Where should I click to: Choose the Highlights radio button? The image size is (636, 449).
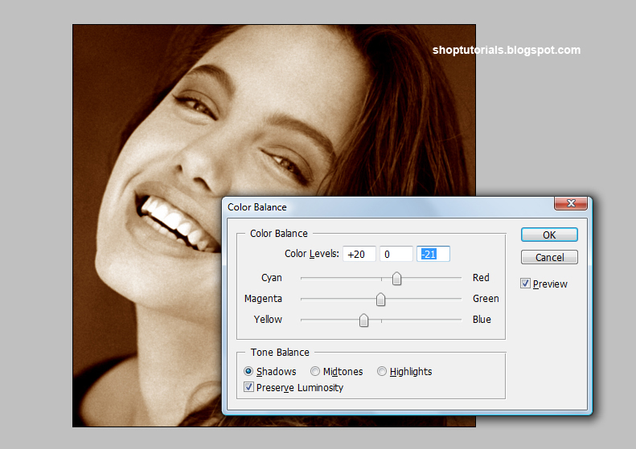coord(381,371)
